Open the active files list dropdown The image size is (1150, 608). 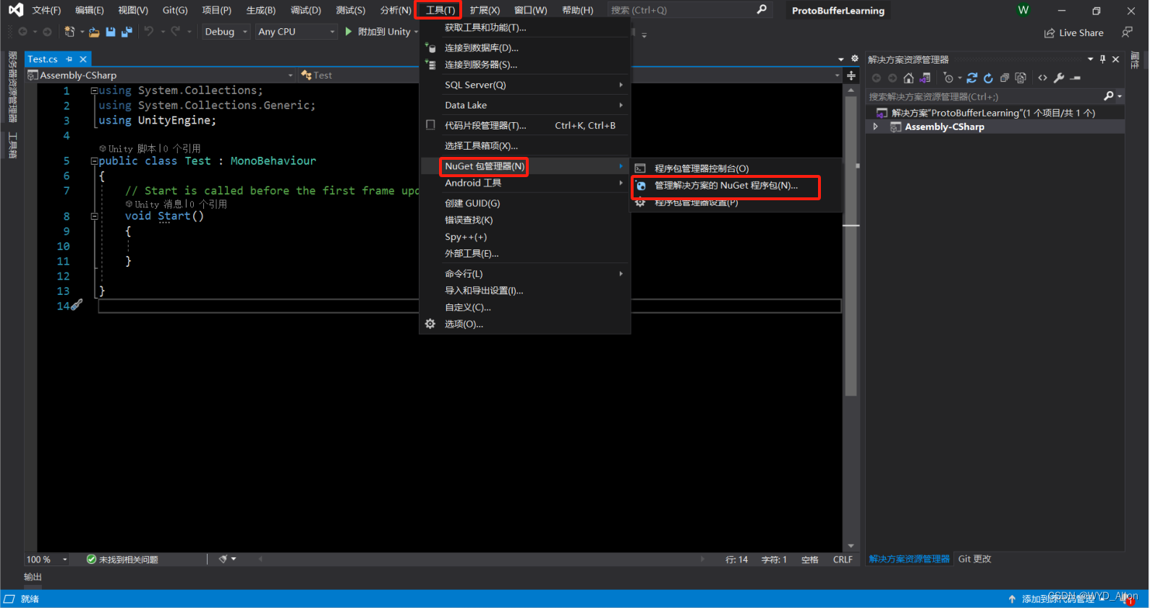point(840,59)
